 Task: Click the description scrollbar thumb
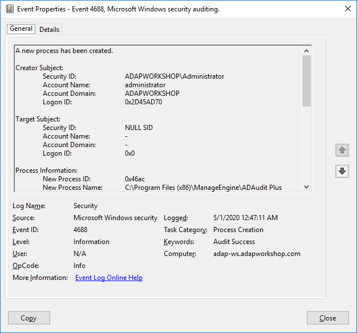[x=306, y=81]
